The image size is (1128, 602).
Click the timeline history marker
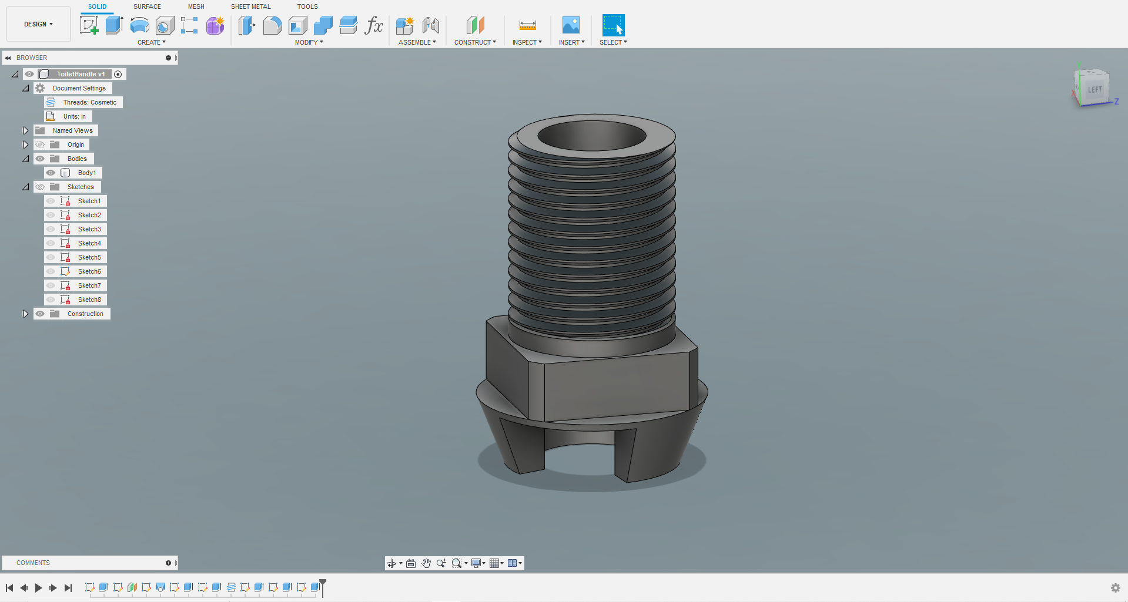pyautogui.click(x=323, y=587)
